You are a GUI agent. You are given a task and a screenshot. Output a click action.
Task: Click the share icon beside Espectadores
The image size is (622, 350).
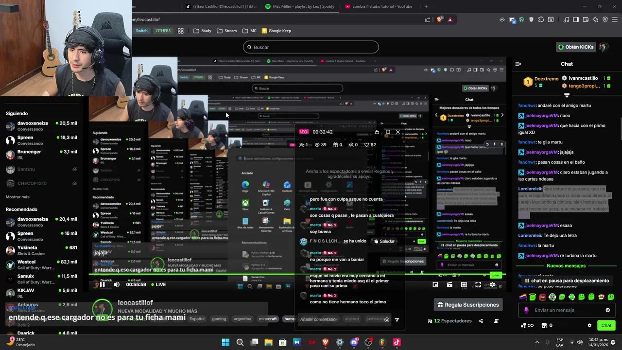481,321
